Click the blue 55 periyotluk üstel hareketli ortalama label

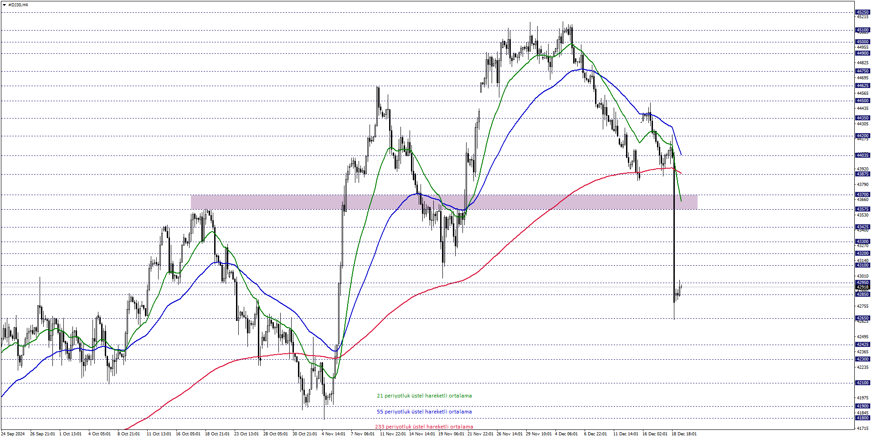point(424,412)
